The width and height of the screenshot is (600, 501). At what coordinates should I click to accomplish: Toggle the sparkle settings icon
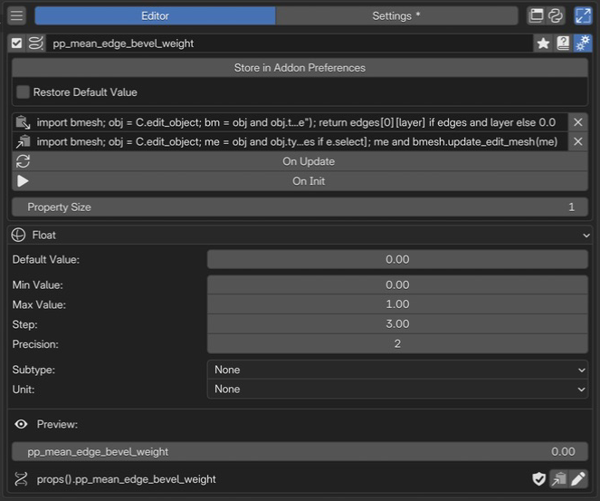pyautogui.click(x=583, y=43)
